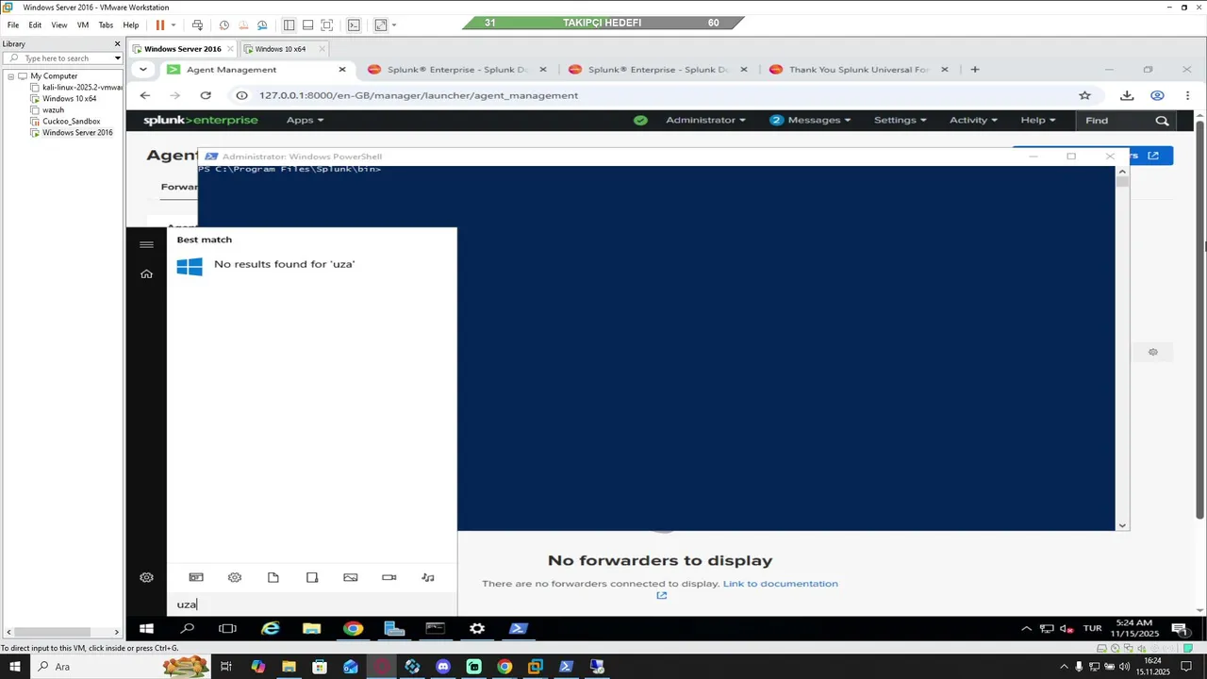Filter search results by Videos icon
The width and height of the screenshot is (1207, 679).
click(389, 577)
